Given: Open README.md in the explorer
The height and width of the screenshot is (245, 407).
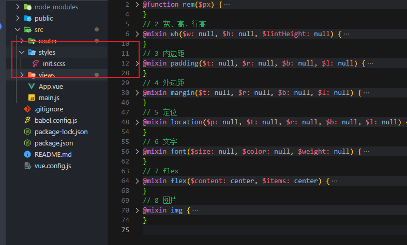Looking at the screenshot, I should pos(53,155).
